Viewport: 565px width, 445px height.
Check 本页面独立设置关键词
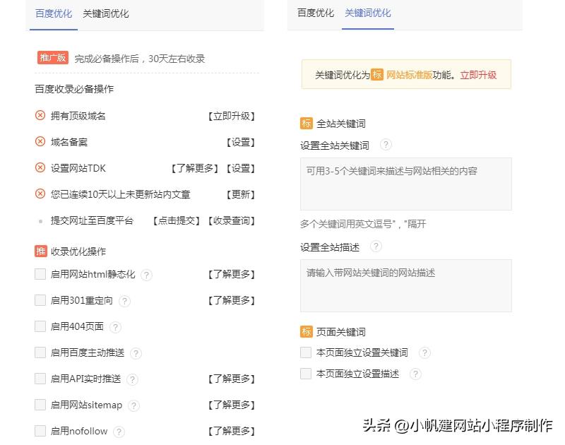pos(306,352)
